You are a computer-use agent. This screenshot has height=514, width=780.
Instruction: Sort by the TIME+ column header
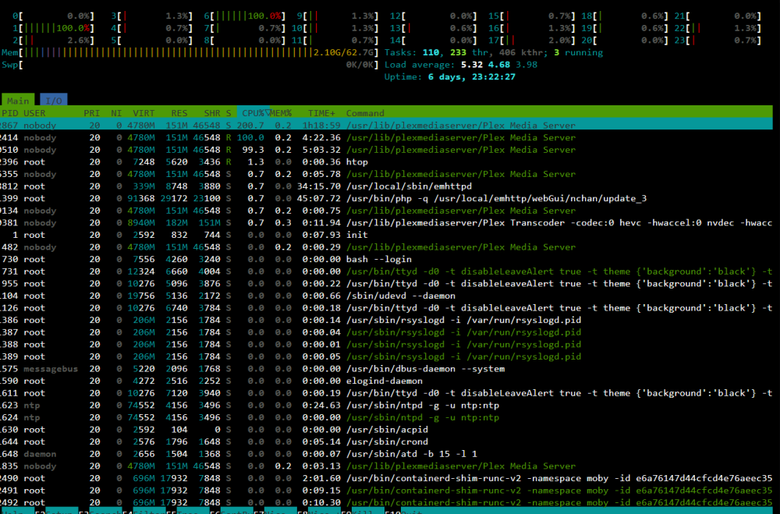point(321,113)
